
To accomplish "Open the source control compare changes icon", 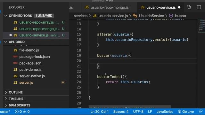I will coord(189,7).
